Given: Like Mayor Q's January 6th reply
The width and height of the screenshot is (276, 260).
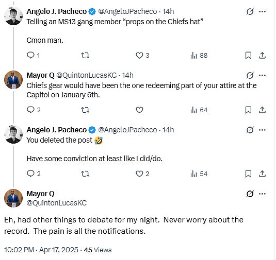Looking at the screenshot, I should click(x=139, y=110).
